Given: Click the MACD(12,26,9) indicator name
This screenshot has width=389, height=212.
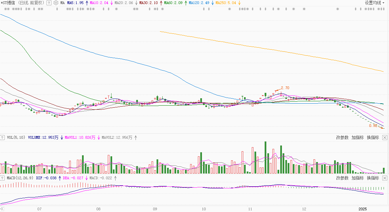Looking at the screenshot, I should (x=20, y=178).
